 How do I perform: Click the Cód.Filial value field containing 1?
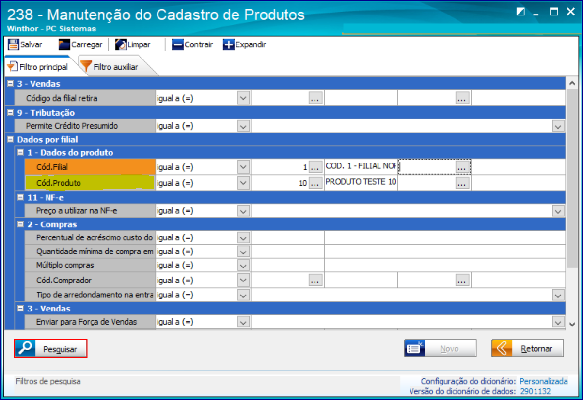click(280, 167)
